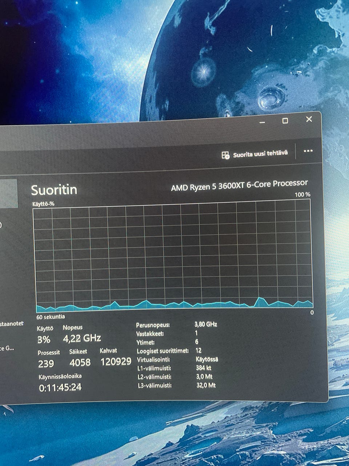
Task: Click the Kahvat label
Action: 108,351
